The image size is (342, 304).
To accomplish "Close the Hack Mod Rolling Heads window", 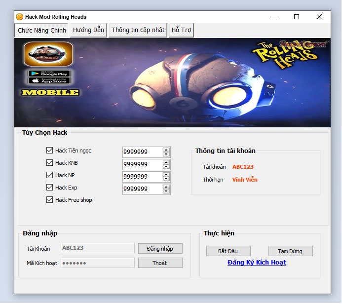I will [319, 17].
